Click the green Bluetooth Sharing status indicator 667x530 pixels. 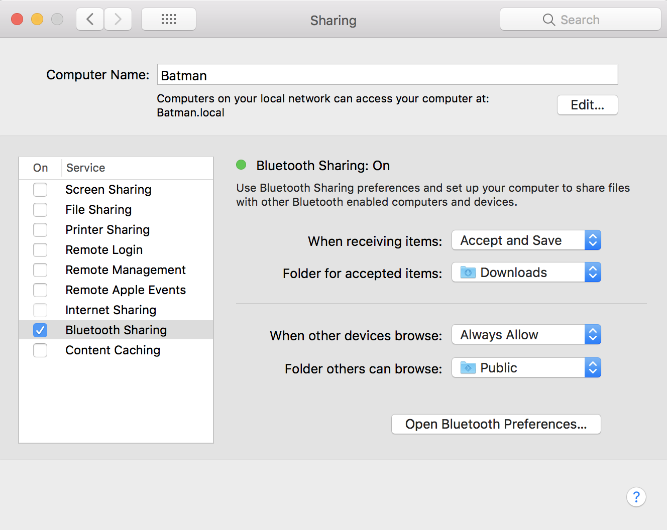pos(241,165)
